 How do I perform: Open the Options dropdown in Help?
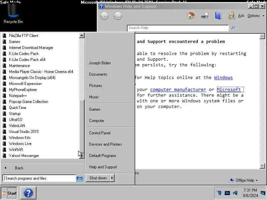(x=256, y=16)
